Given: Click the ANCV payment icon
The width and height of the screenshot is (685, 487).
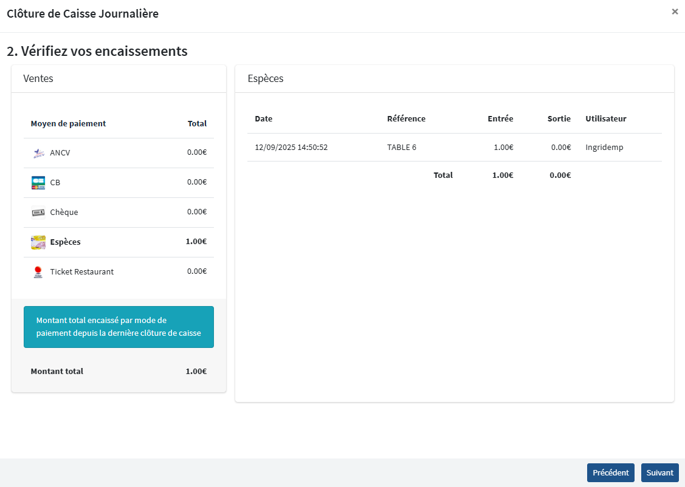Looking at the screenshot, I should (38, 153).
